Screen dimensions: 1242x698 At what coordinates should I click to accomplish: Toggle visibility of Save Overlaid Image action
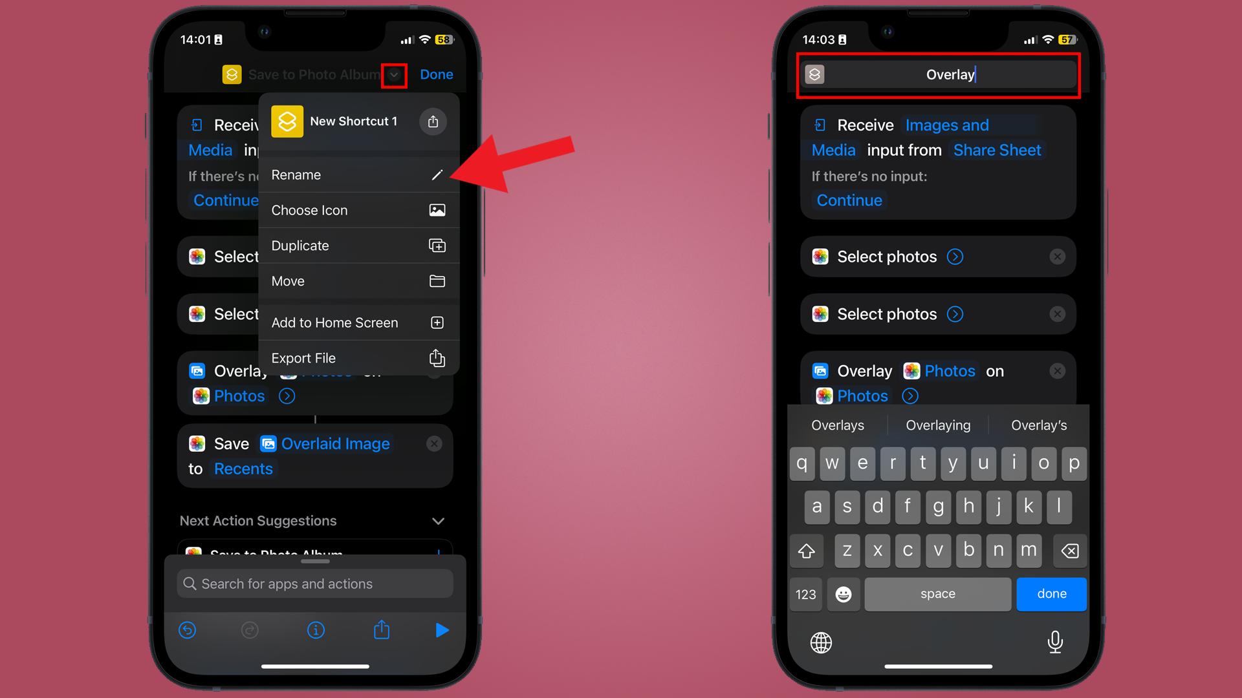click(x=435, y=442)
